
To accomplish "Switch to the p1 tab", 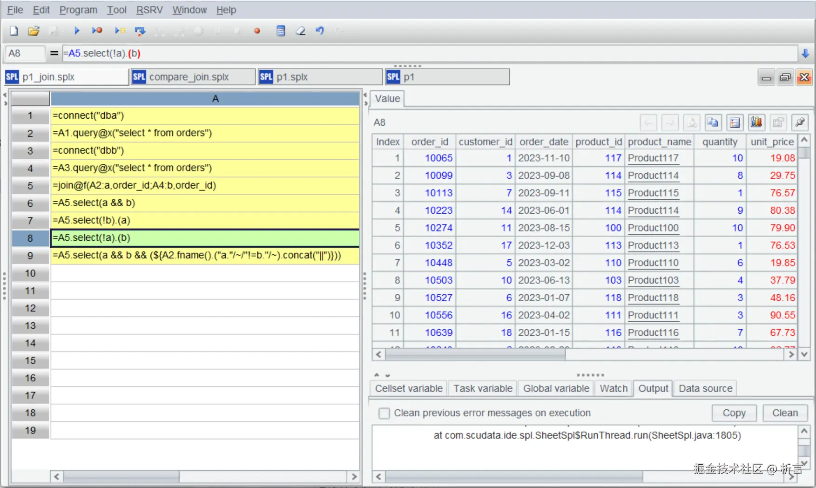I will (447, 77).
